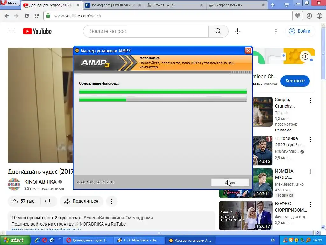Open the tab list menu icon

(287, 5)
